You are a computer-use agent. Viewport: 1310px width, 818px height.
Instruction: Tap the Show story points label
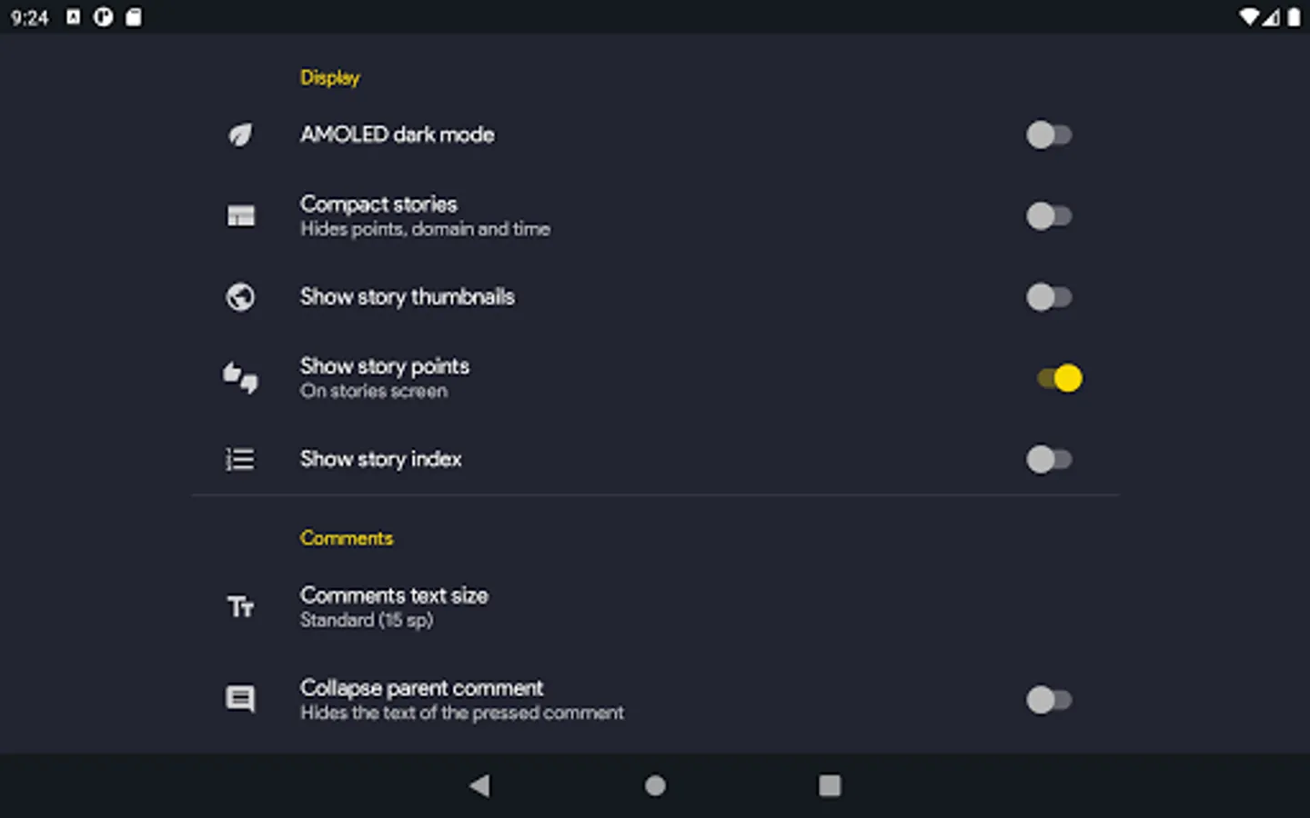(x=385, y=366)
